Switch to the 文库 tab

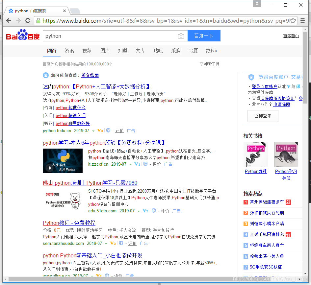click(140, 51)
